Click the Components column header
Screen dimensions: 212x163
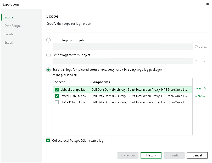coord(101,82)
